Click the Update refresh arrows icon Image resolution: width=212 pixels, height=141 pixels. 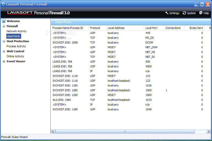[x=184, y=13]
